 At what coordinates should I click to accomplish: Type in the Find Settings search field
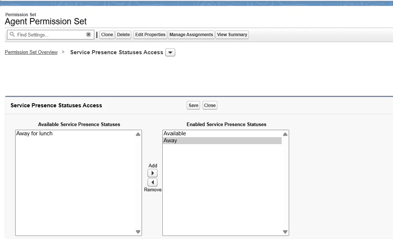50,35
